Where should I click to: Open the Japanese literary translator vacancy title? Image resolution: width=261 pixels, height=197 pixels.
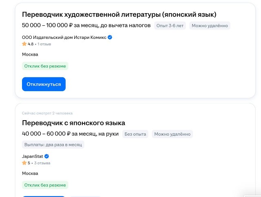(x=119, y=15)
